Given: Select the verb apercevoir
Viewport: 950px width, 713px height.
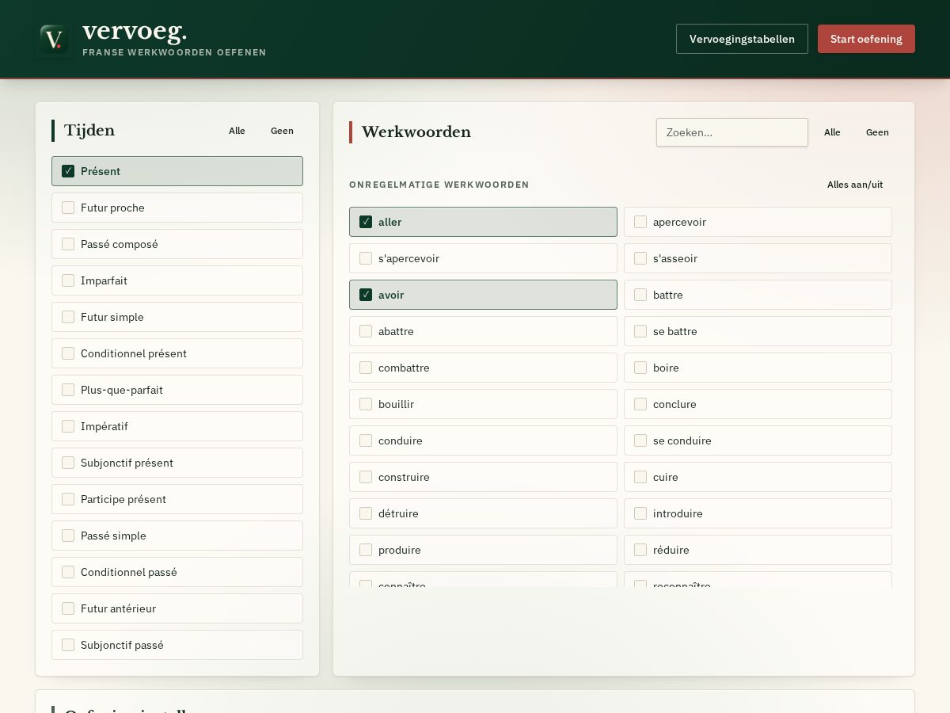Looking at the screenshot, I should 758,222.
